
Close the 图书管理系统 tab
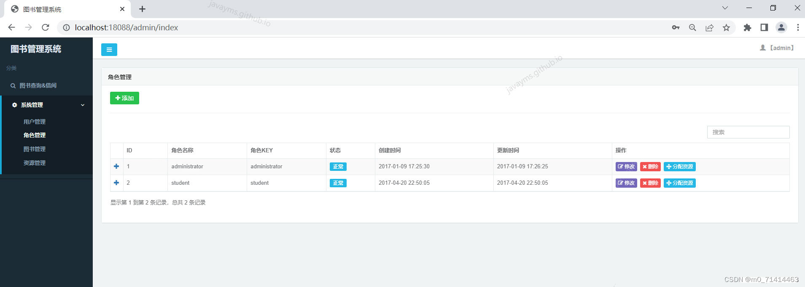click(122, 9)
